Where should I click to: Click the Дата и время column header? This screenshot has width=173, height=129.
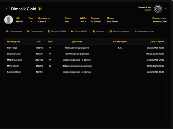tap(157, 42)
